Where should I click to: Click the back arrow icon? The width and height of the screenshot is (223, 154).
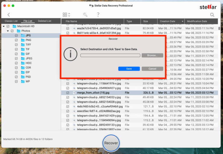(8, 15)
